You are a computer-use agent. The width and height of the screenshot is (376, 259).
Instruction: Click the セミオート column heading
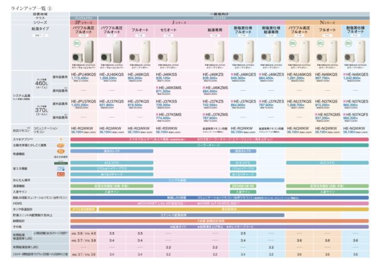169,30
